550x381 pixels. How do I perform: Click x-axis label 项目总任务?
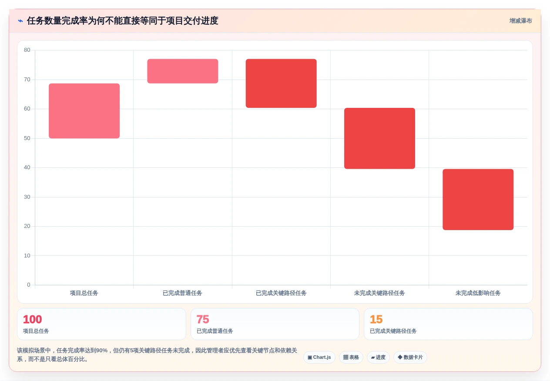tap(84, 293)
